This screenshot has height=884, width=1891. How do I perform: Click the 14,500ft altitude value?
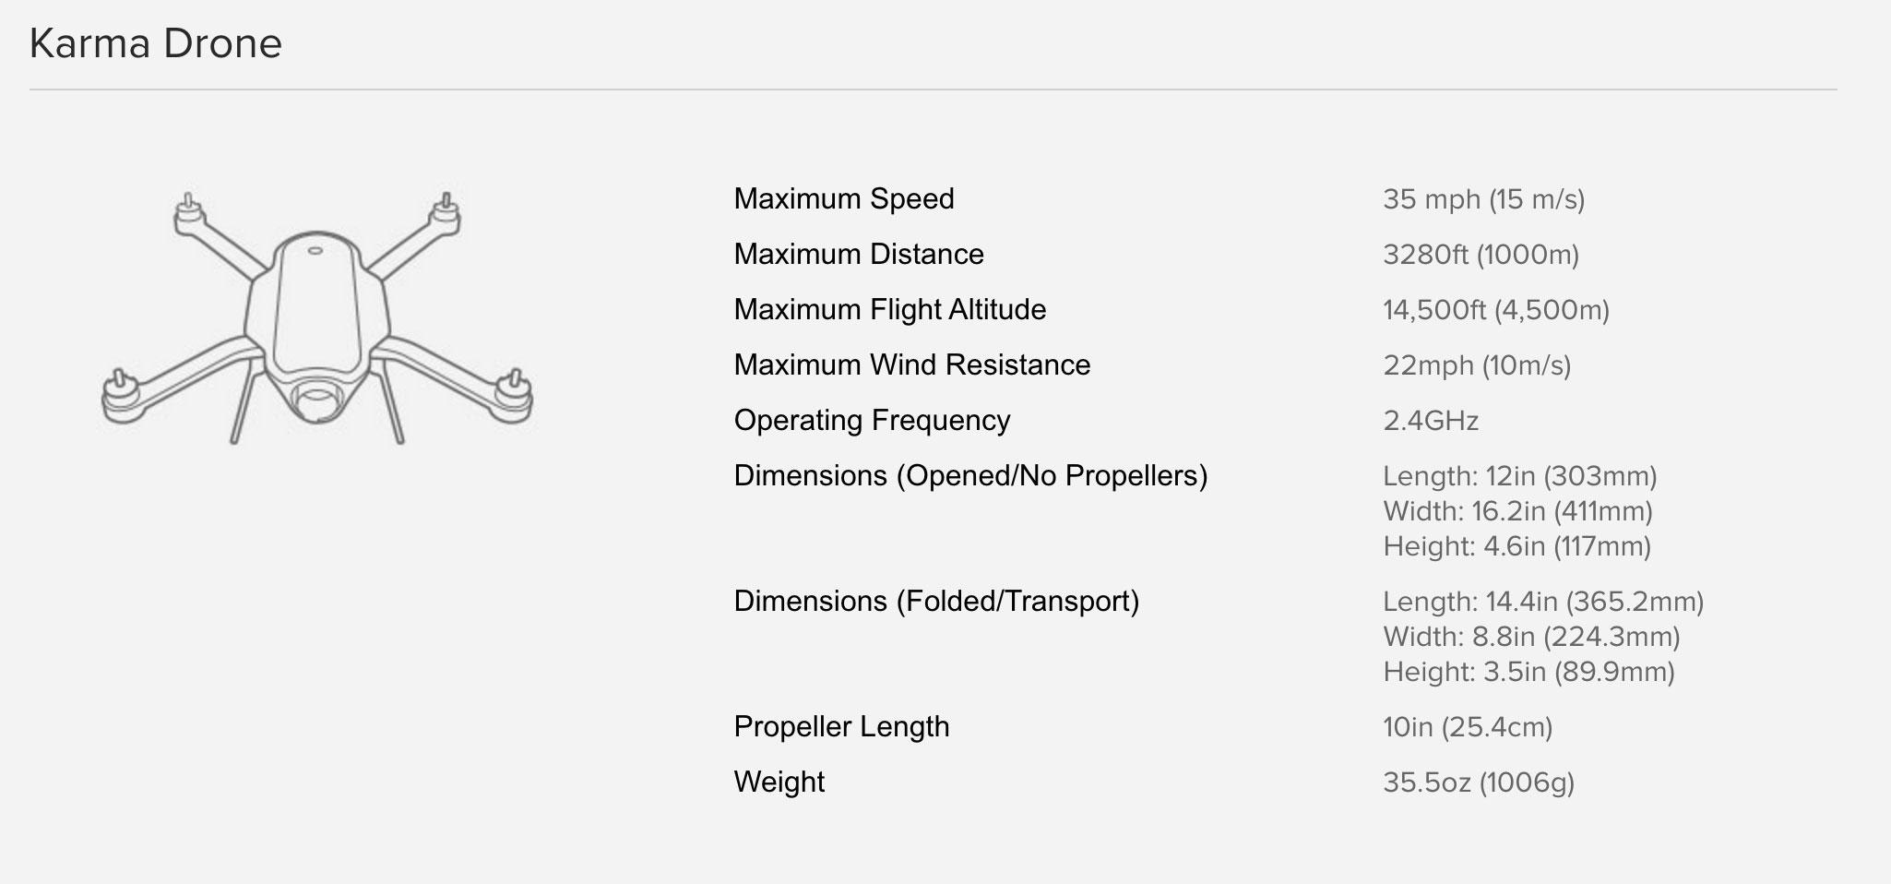tap(1495, 310)
